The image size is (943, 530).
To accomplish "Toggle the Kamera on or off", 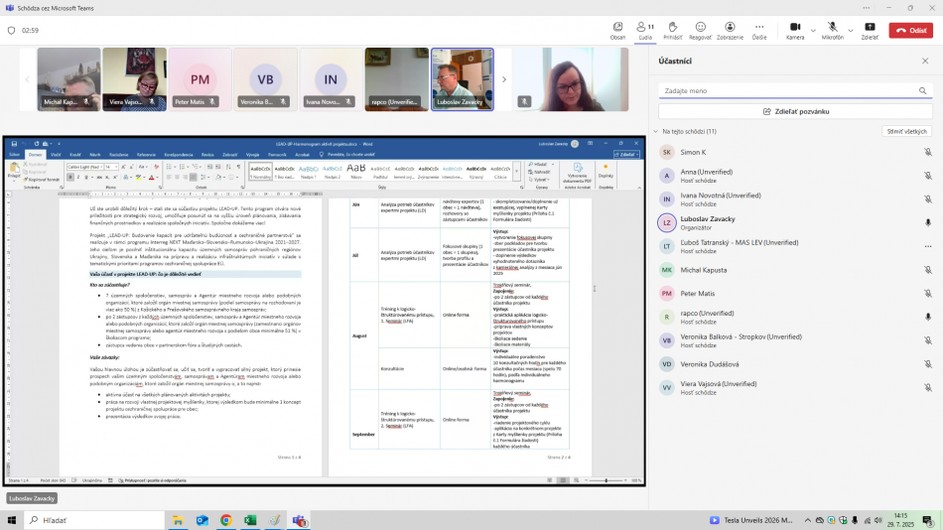I will 795,30.
